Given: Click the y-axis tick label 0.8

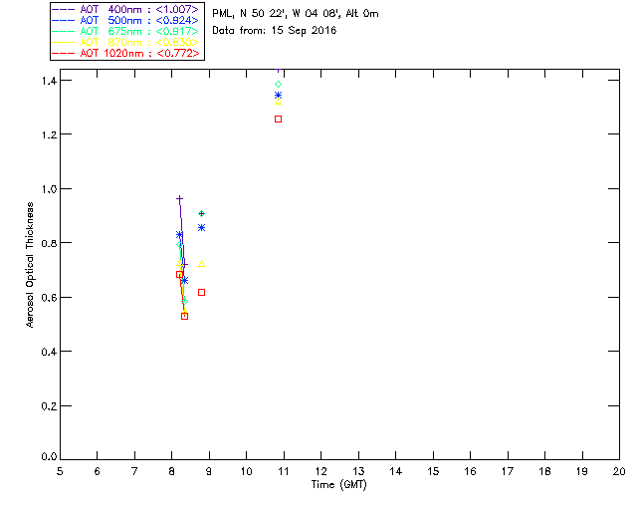Looking at the screenshot, I should 49,243.
